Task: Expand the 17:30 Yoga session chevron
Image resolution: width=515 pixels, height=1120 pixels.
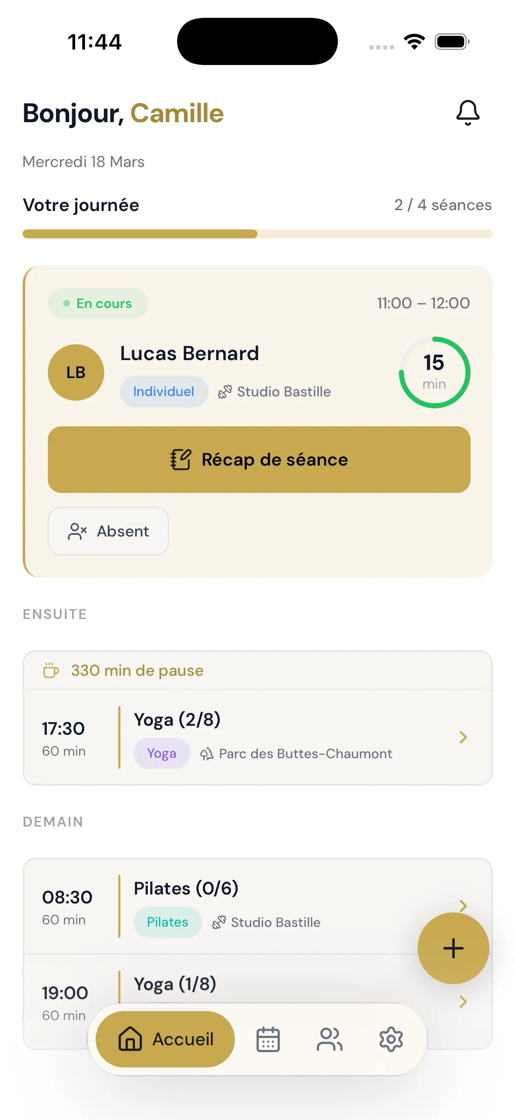Action: 463,737
